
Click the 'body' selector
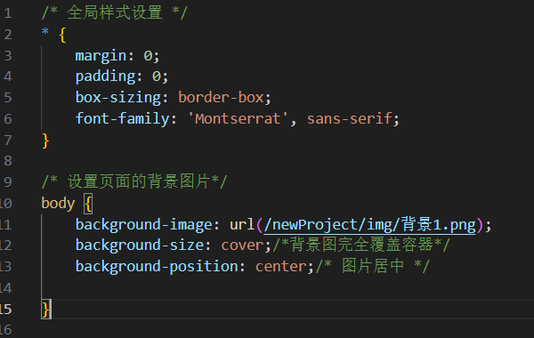[x=58, y=204]
